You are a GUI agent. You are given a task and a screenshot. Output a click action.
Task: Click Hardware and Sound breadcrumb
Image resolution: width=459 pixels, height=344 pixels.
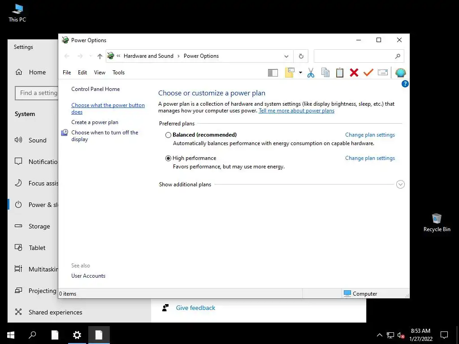point(148,56)
